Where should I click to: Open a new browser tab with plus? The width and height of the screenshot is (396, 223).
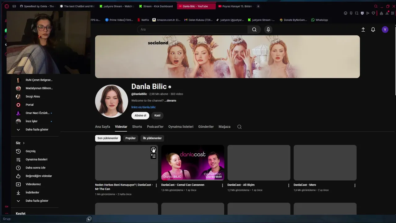258,6
